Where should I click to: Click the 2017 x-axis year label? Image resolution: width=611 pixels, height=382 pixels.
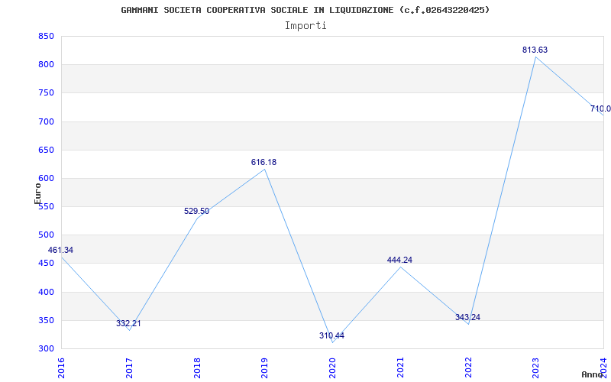coord(129,367)
